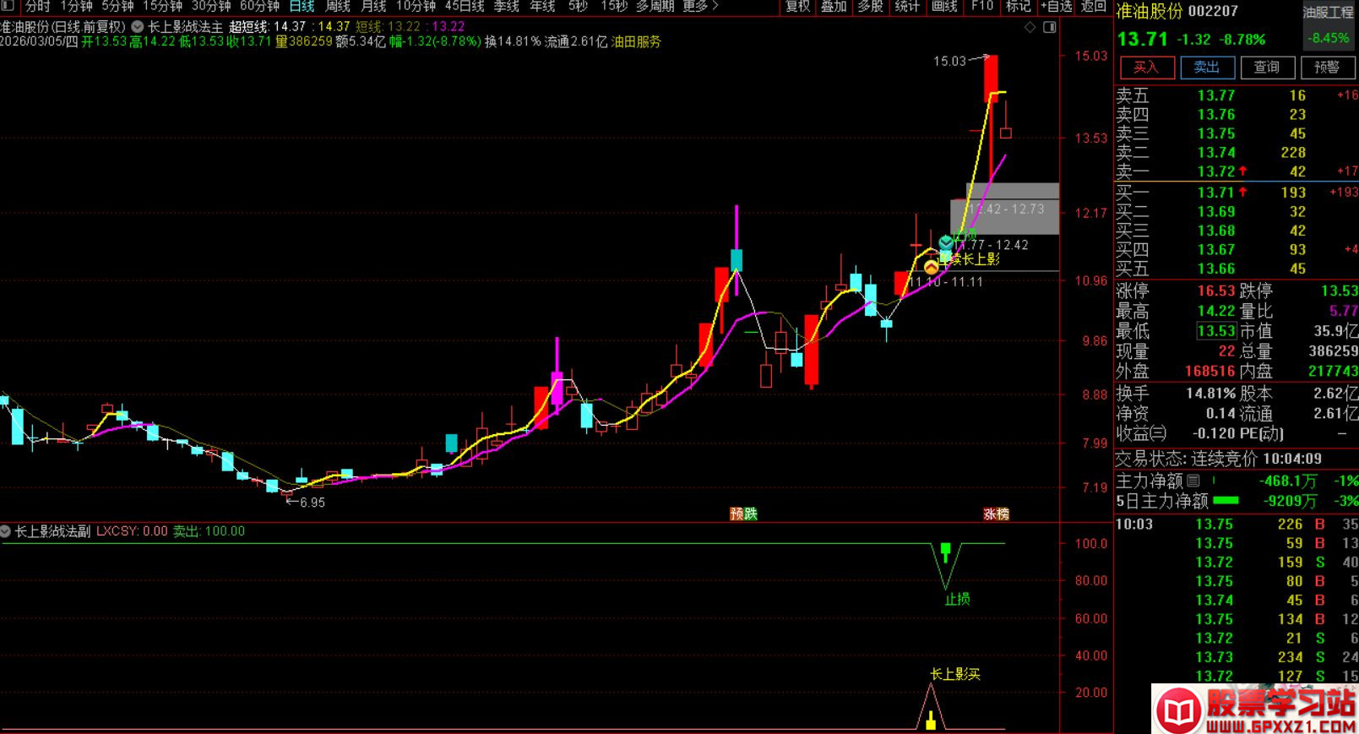
Task: Toggle the side panel layout icon
Action: pyautogui.click(x=1049, y=27)
